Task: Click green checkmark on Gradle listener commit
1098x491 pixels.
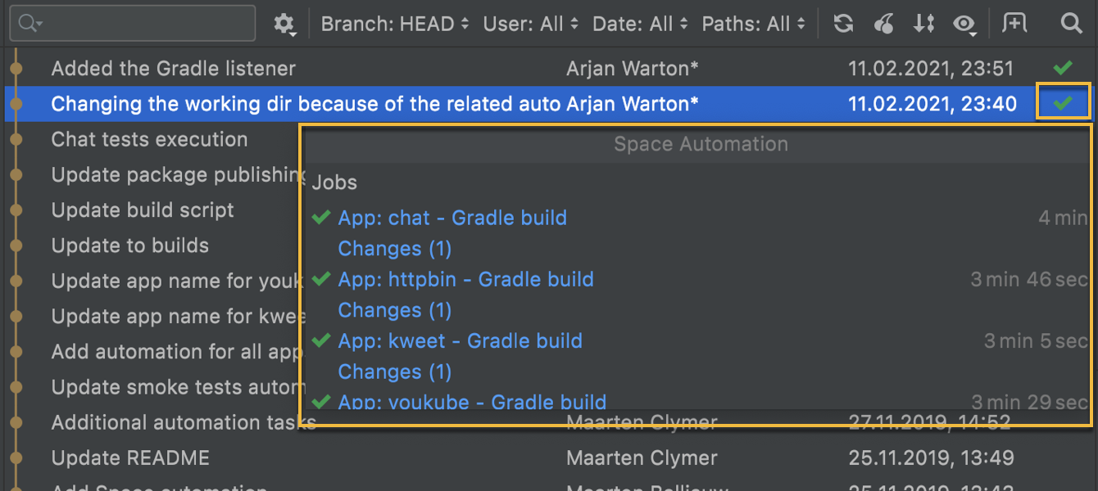Action: click(x=1063, y=68)
